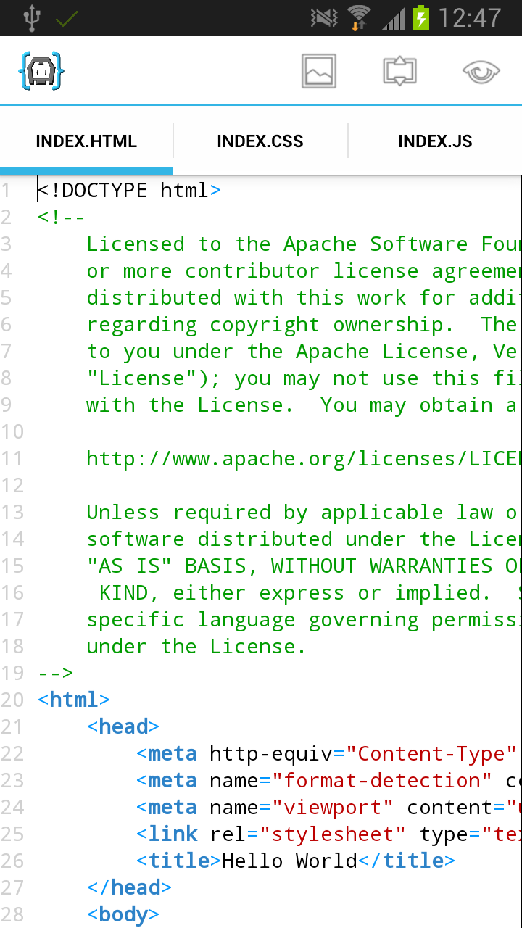Screen dimensions: 522x928
Task: Click the 'to you under the Apache License' line
Action: [x=304, y=352]
